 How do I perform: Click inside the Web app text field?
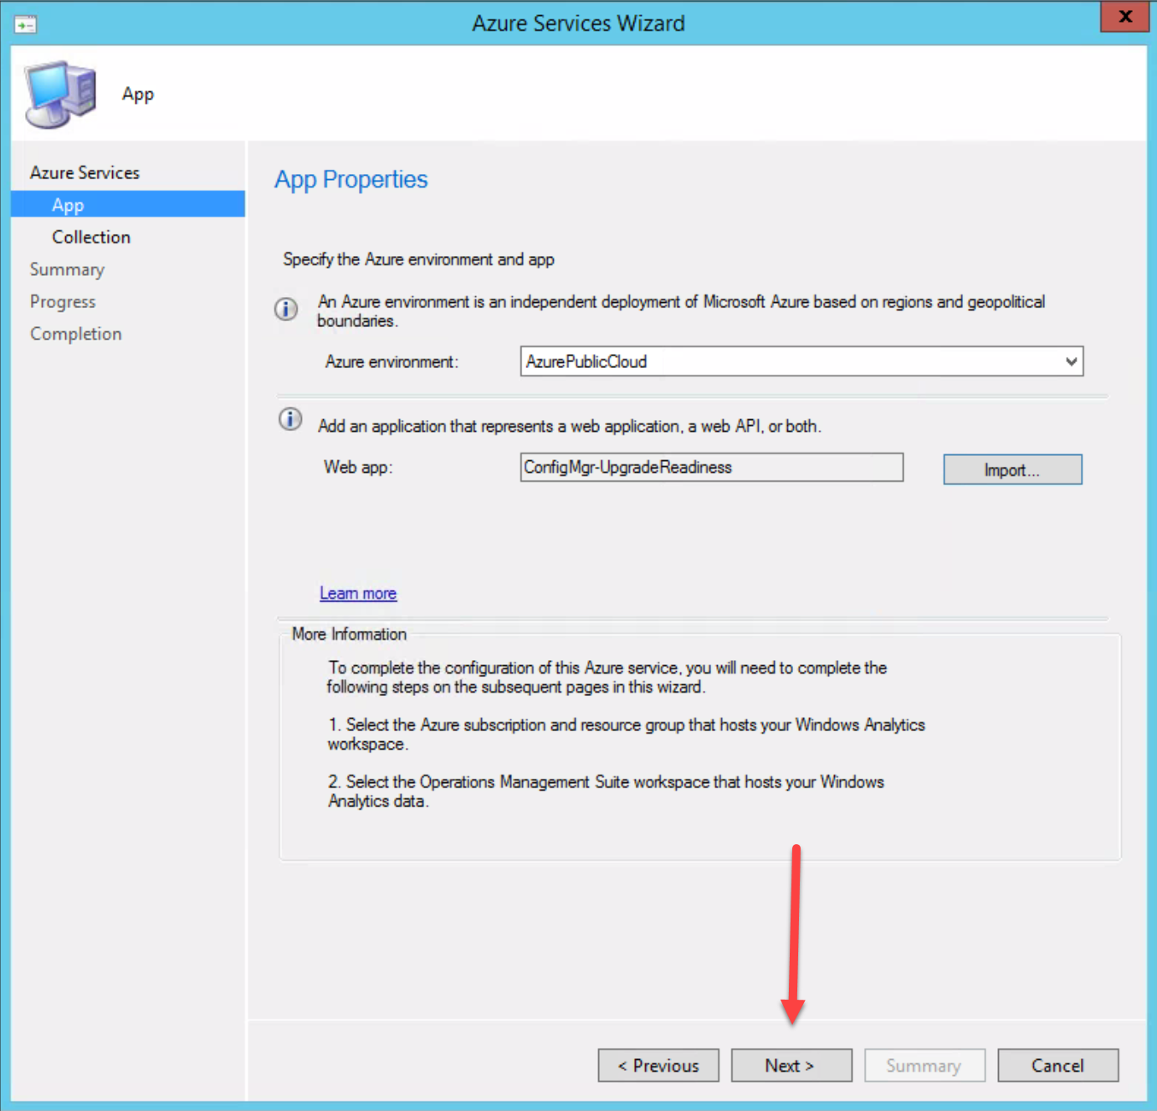[711, 468]
